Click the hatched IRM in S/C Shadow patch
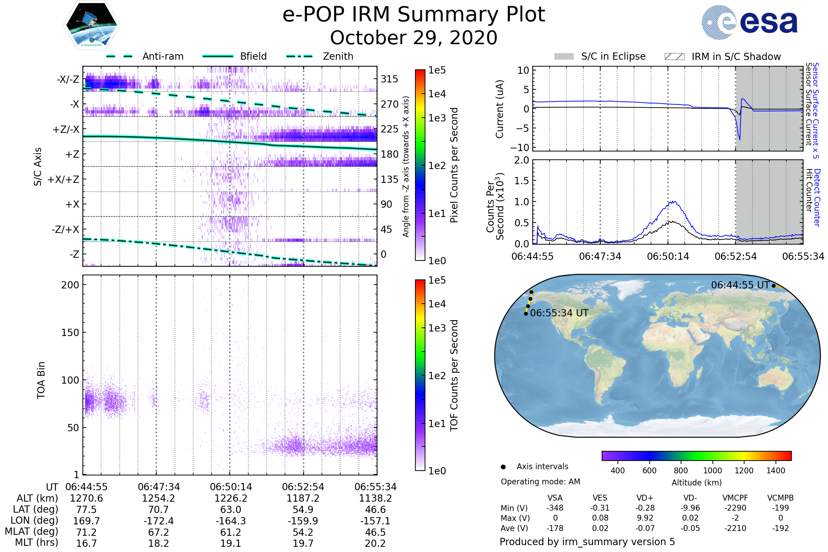Screen dimensions: 828x552 (674, 57)
